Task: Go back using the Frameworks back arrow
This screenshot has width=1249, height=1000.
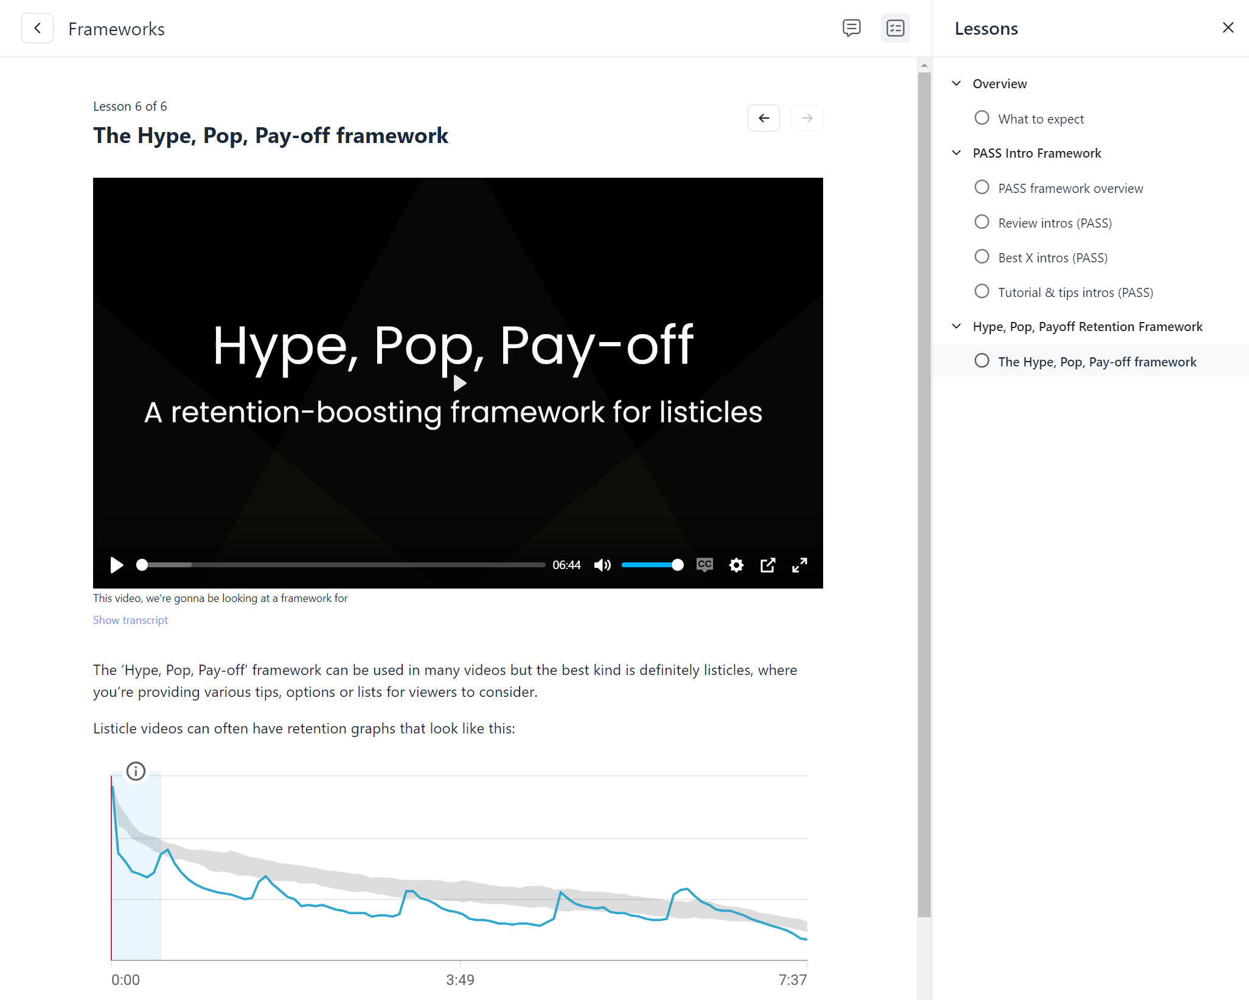Action: coord(38,28)
